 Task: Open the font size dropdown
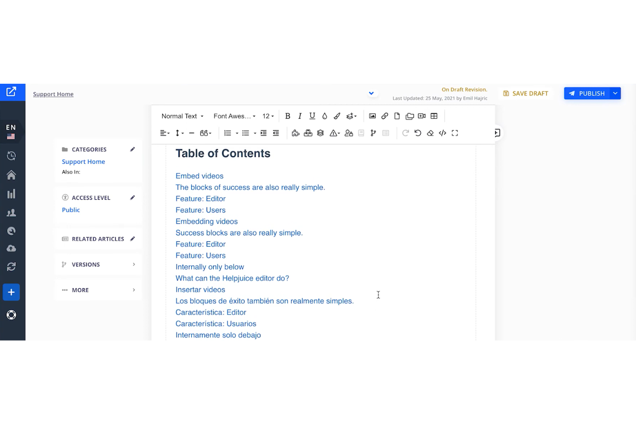[268, 116]
